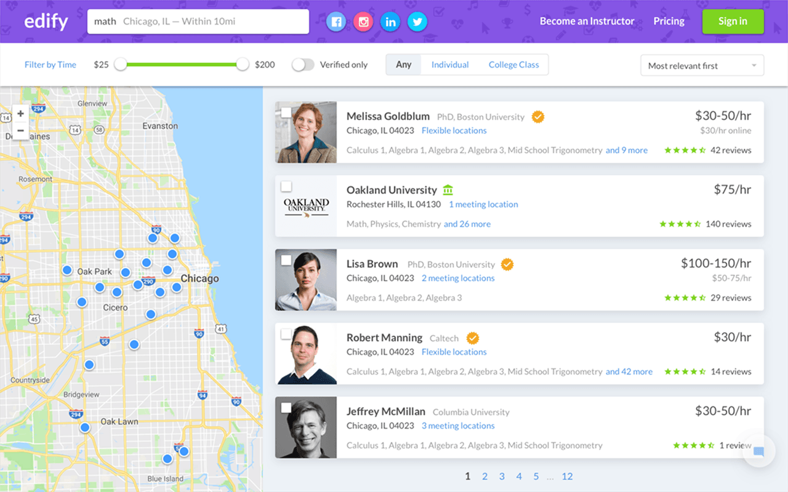The image size is (788, 492).
Task: Check the Melissa Goldblum checkbox
Action: 286,113
